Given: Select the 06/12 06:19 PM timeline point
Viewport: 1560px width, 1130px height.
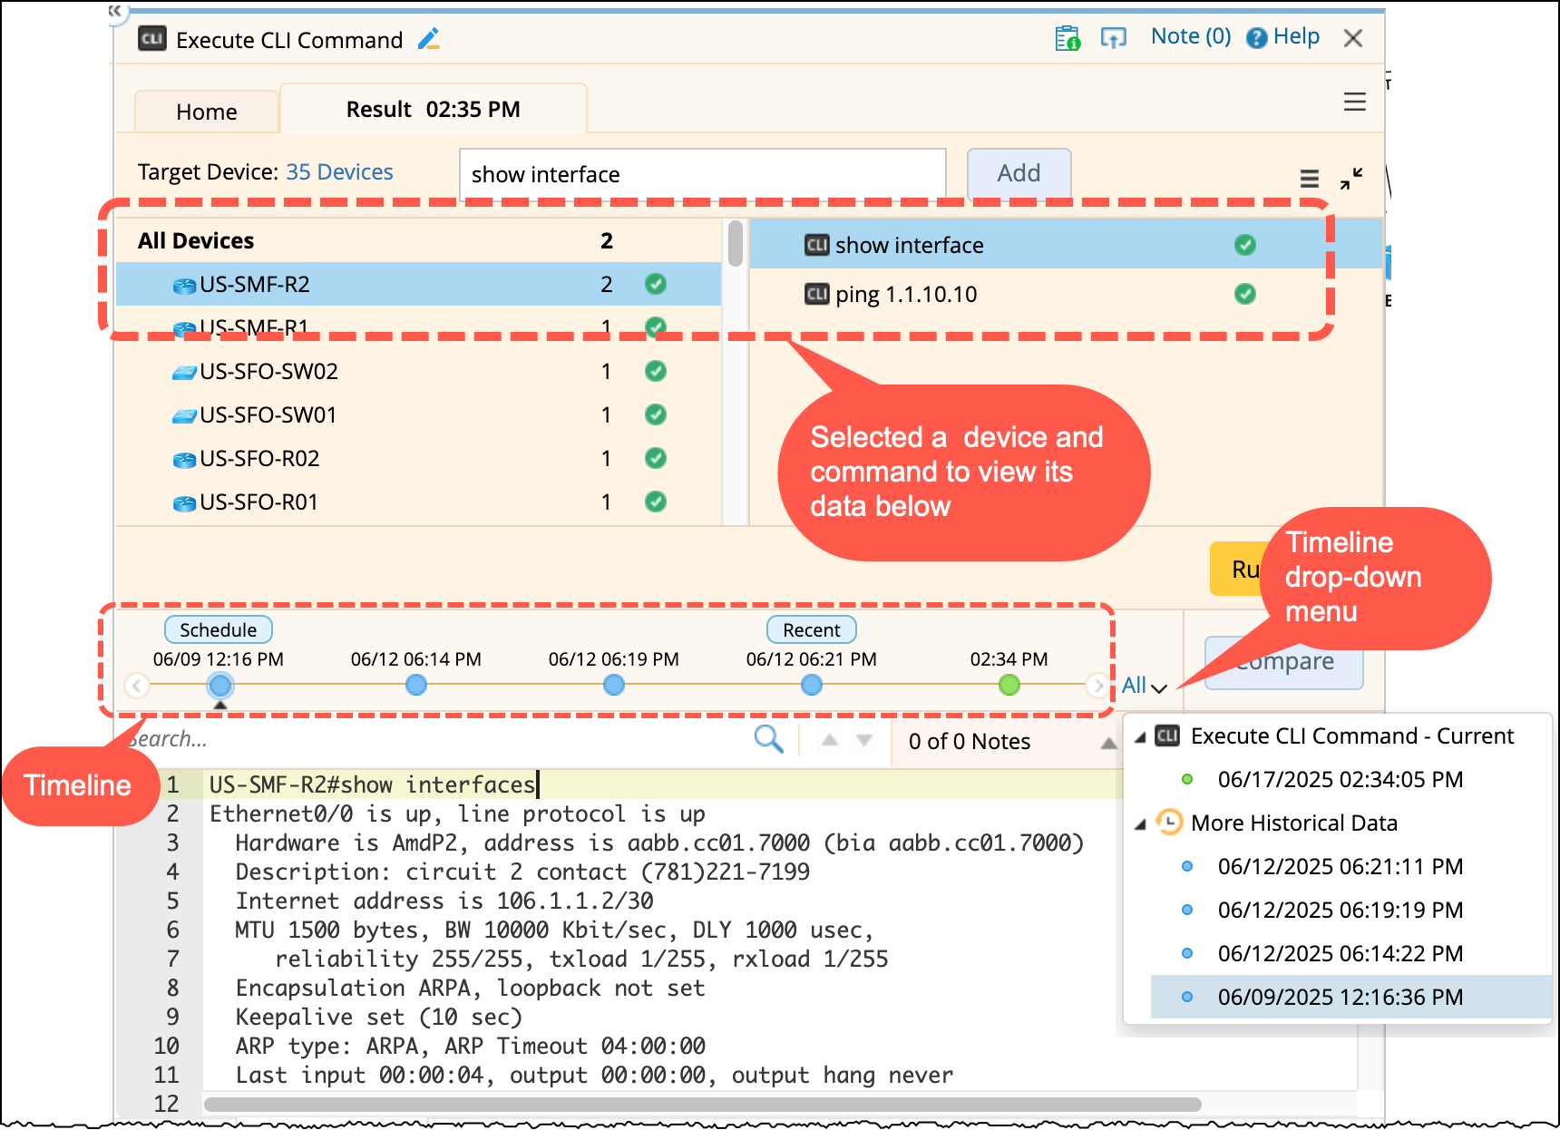Looking at the screenshot, I should tap(614, 685).
